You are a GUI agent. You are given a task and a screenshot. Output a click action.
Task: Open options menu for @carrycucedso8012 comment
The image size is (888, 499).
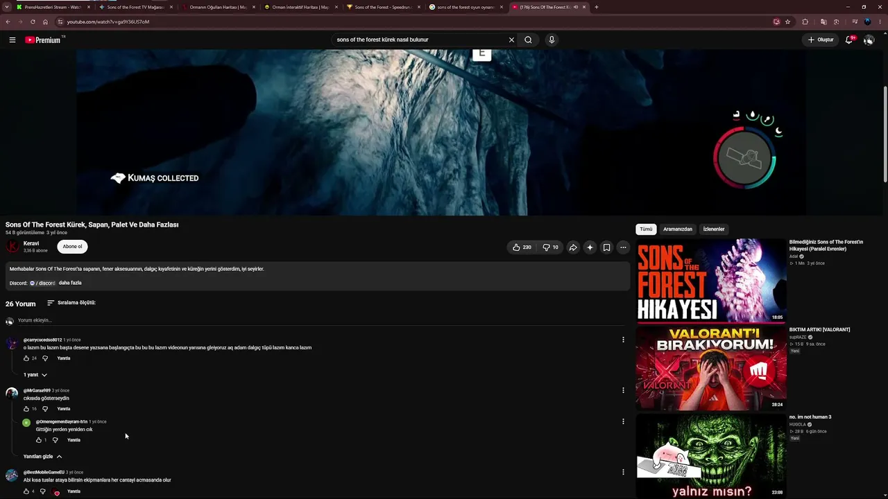click(623, 340)
